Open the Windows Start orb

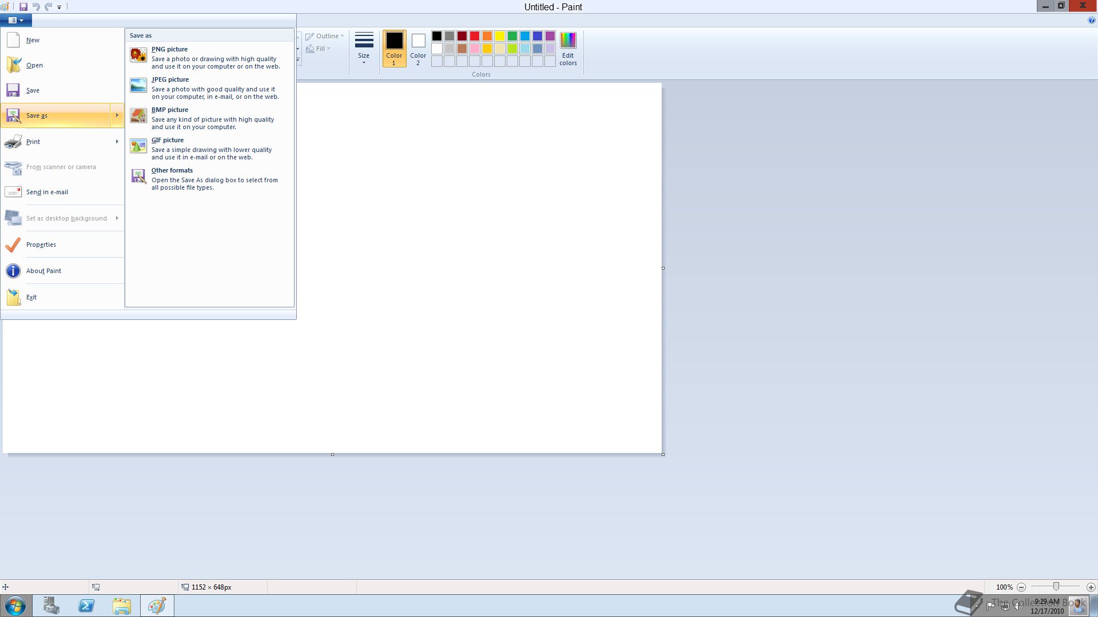click(x=15, y=606)
